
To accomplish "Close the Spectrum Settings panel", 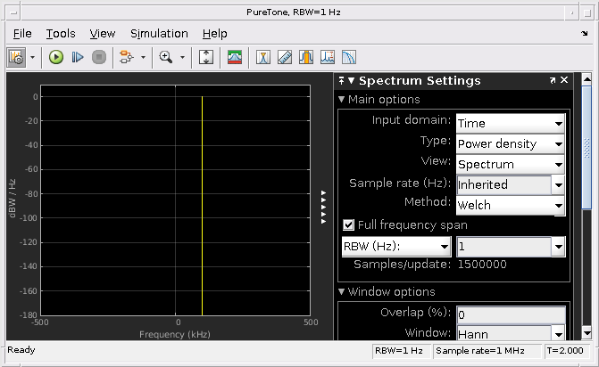I will click(564, 81).
